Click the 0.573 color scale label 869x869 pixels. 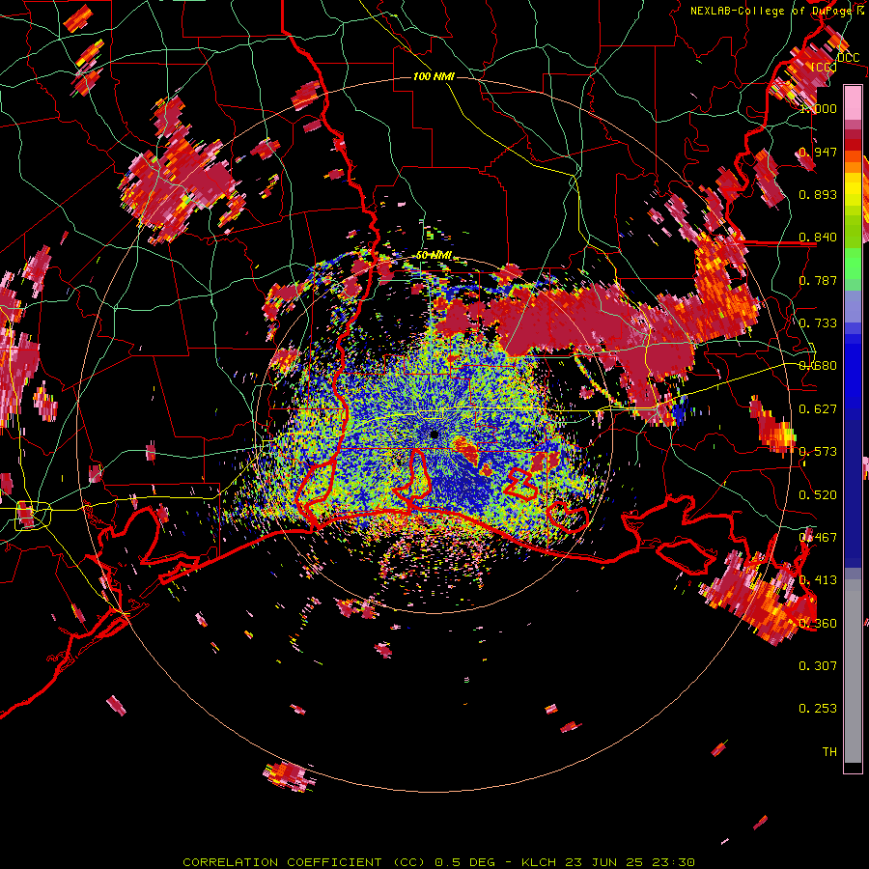tap(818, 452)
